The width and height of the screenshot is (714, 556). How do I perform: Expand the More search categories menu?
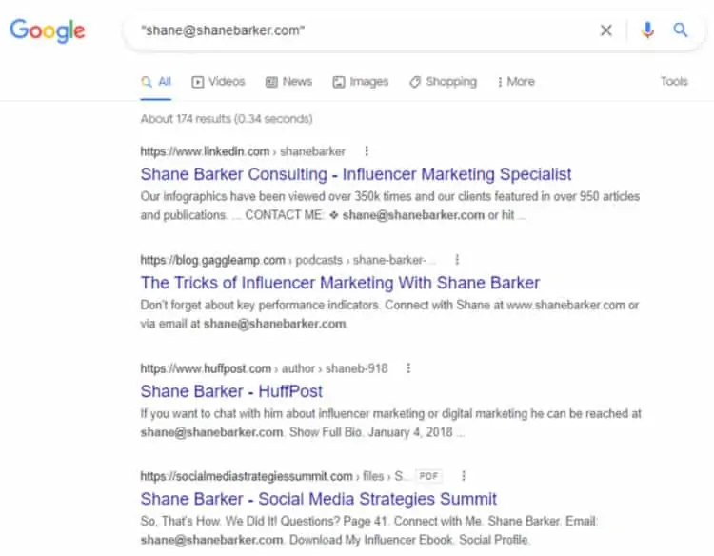point(516,82)
